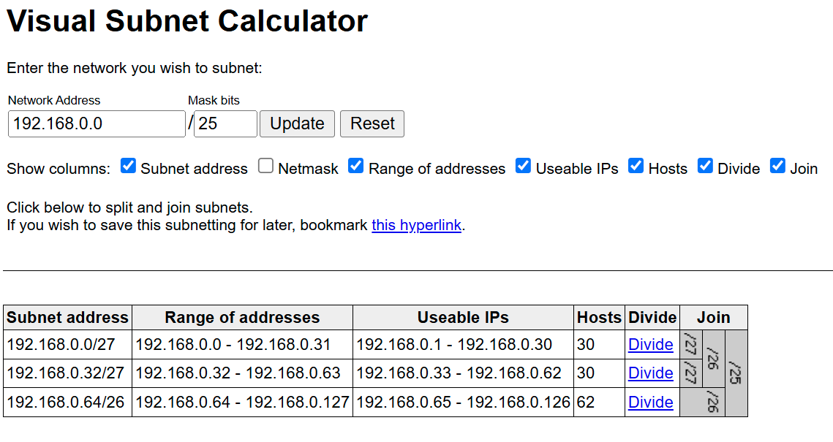Viewport: 833px width, 442px height.
Task: Toggle the Join column checkbox
Action: click(777, 166)
